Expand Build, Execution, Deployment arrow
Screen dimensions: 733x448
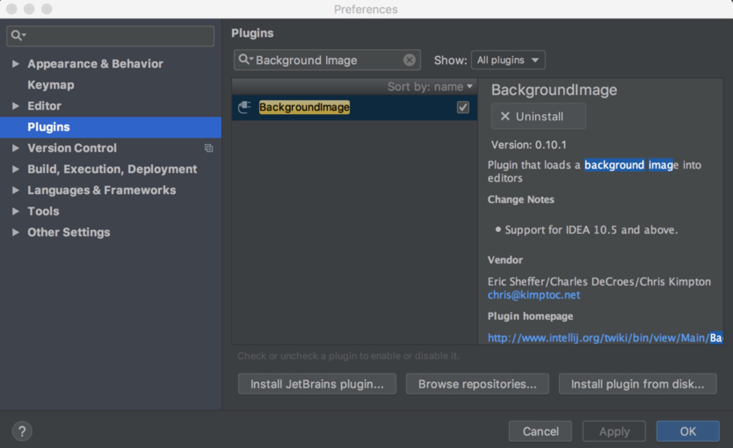[16, 169]
